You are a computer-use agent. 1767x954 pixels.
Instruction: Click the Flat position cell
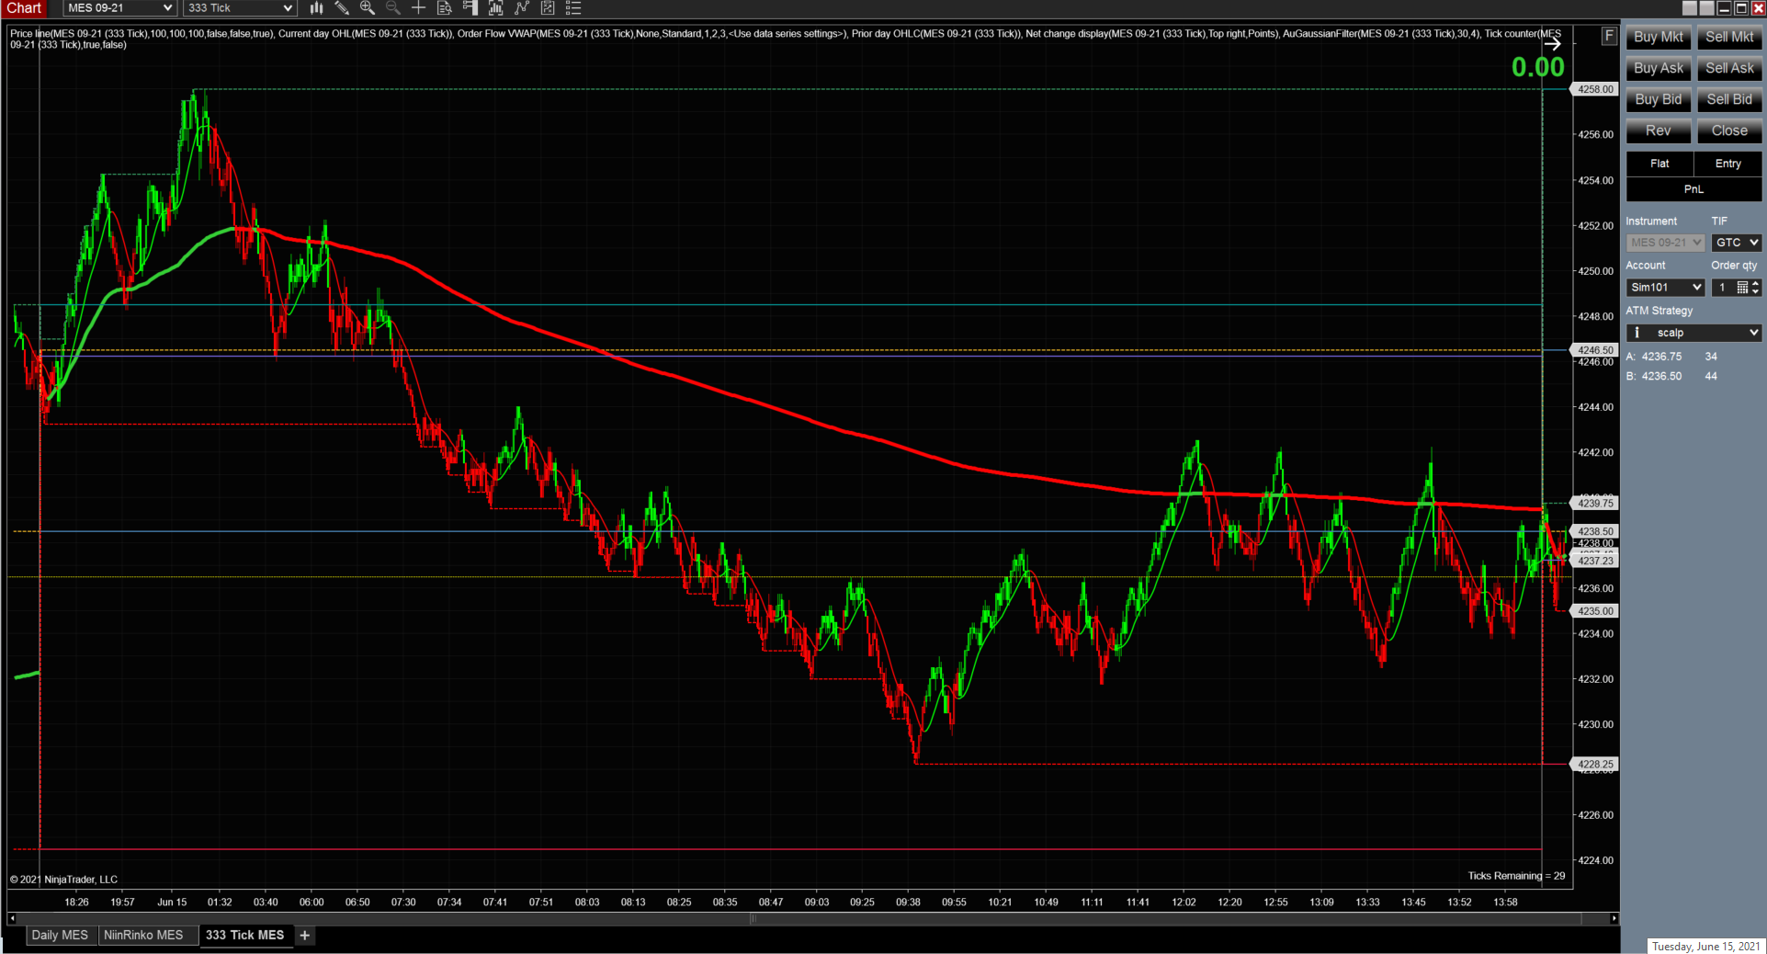(1659, 164)
